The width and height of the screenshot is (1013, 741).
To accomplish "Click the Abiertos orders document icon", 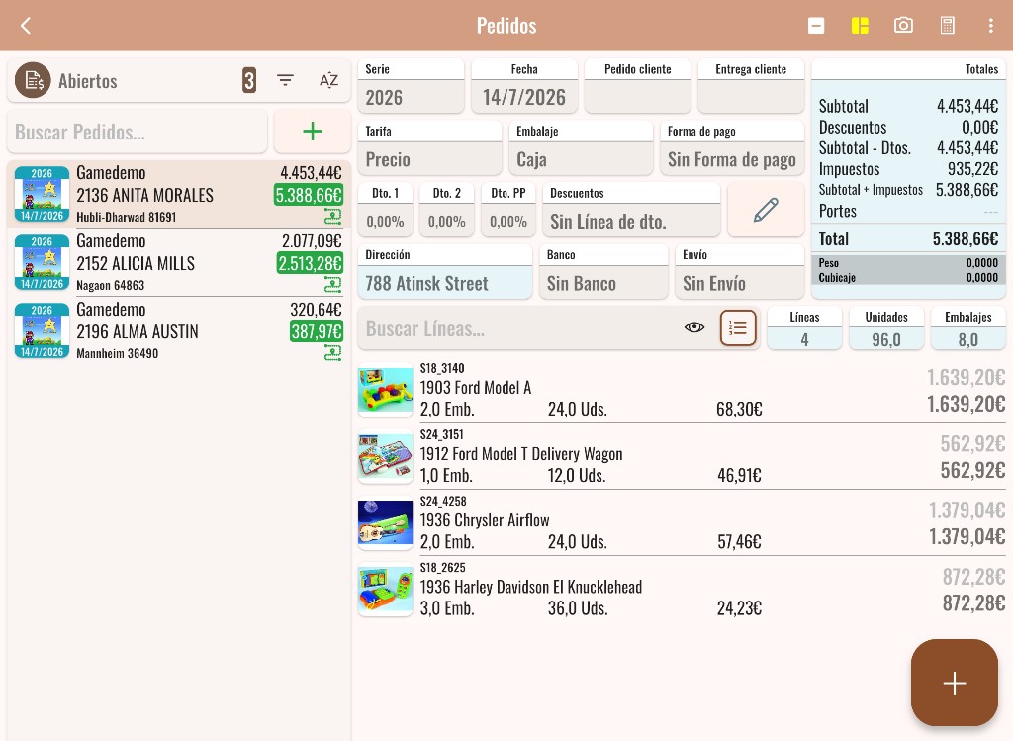I will point(33,80).
